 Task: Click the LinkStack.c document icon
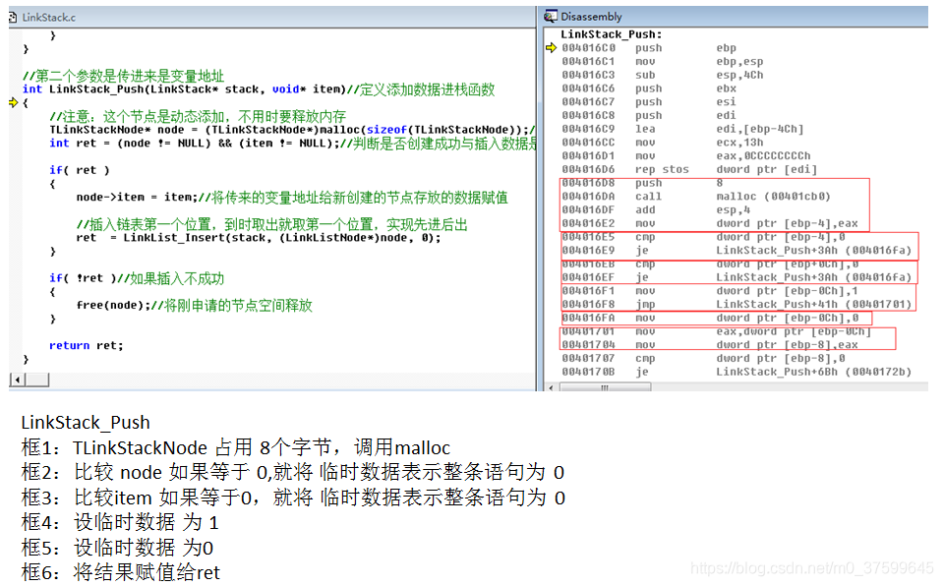point(13,18)
